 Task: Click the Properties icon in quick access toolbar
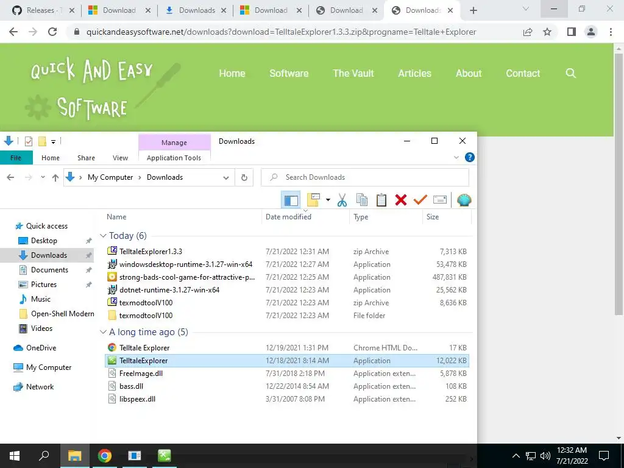(29, 141)
